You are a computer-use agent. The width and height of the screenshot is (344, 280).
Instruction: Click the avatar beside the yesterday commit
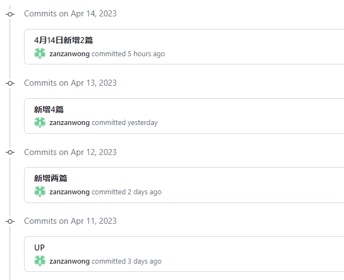click(40, 123)
